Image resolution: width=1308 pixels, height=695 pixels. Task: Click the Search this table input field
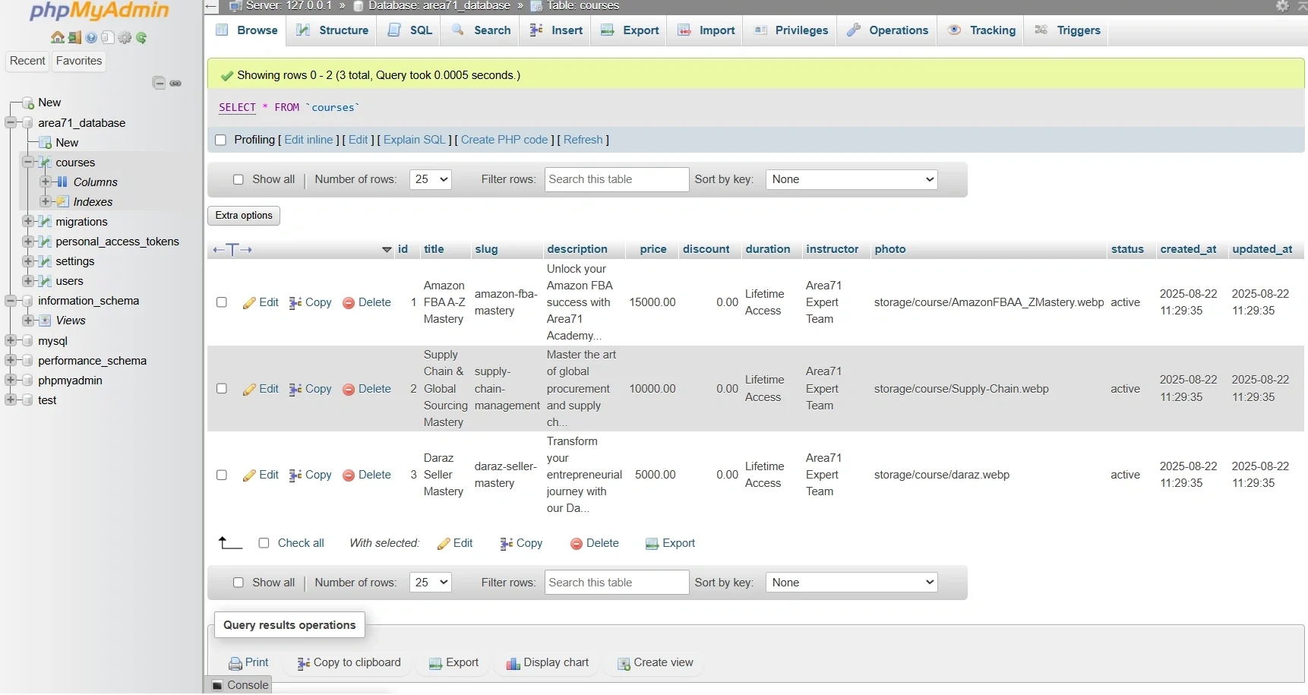[615, 179]
